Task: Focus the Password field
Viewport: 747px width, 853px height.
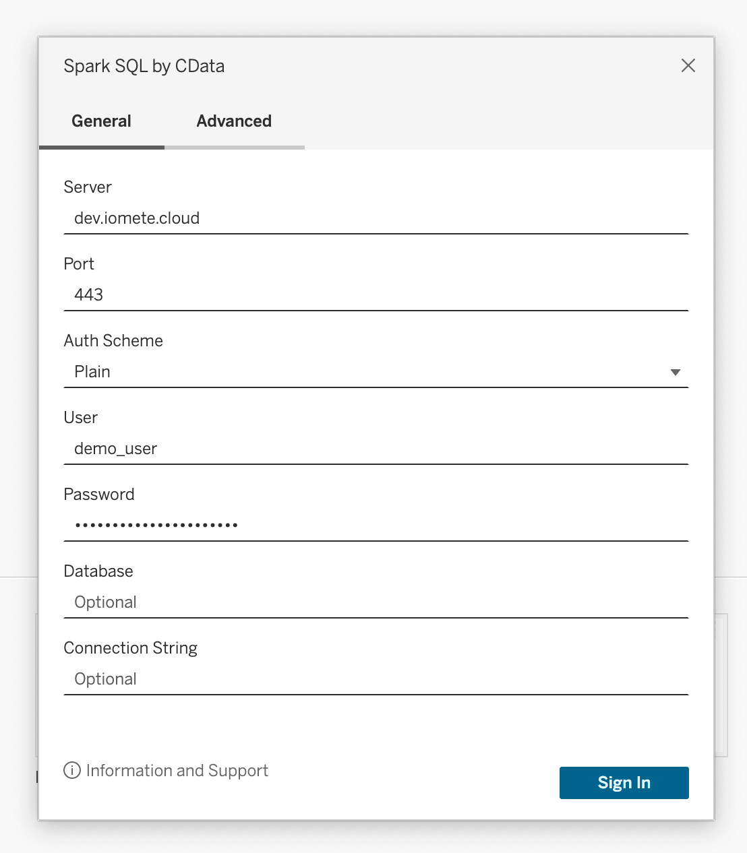Action: [x=376, y=526]
